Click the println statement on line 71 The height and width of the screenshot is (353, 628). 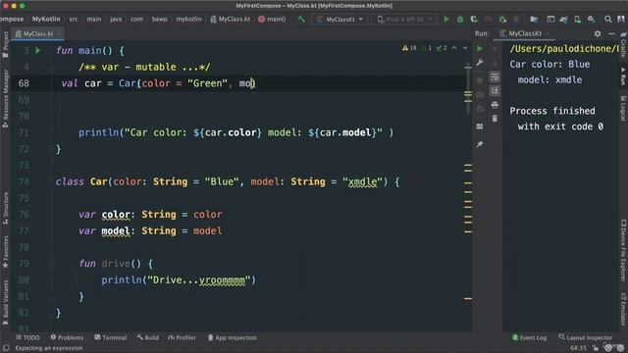coord(235,132)
